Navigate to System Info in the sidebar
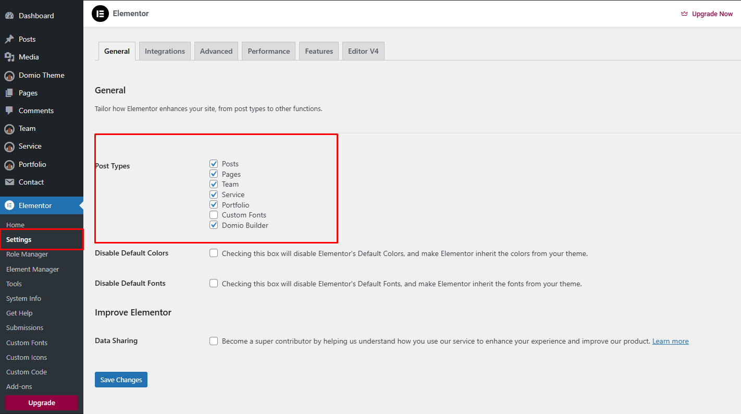This screenshot has height=414, width=741. 23,298
